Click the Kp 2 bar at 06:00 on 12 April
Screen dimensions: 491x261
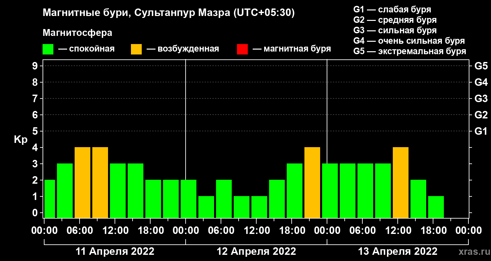[x=224, y=199]
